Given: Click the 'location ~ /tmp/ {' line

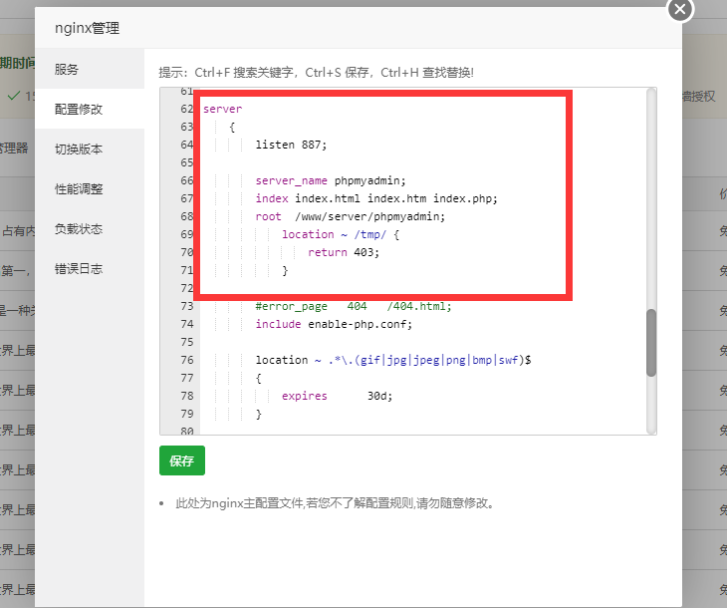Looking at the screenshot, I should tap(341, 234).
